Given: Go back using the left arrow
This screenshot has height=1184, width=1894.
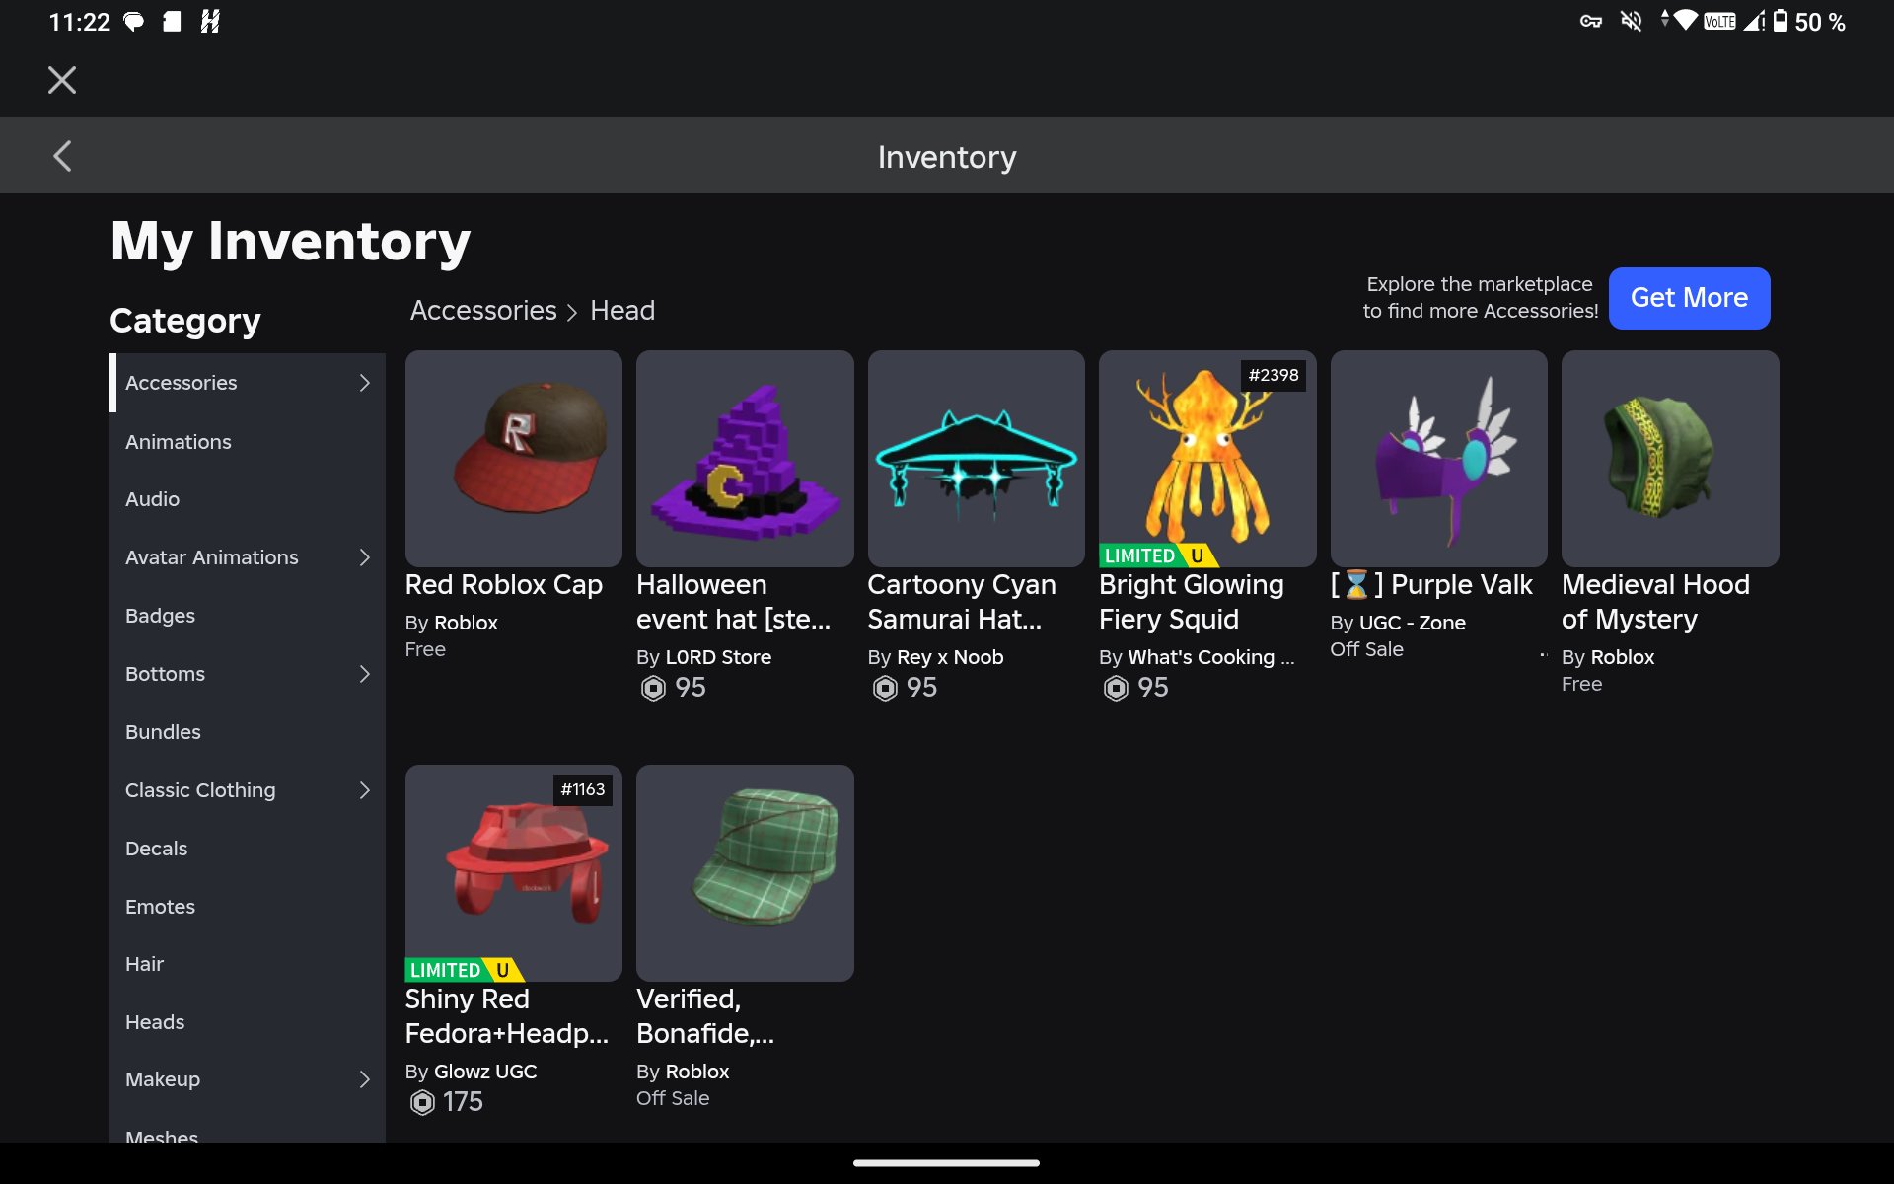Looking at the screenshot, I should coord(62,156).
